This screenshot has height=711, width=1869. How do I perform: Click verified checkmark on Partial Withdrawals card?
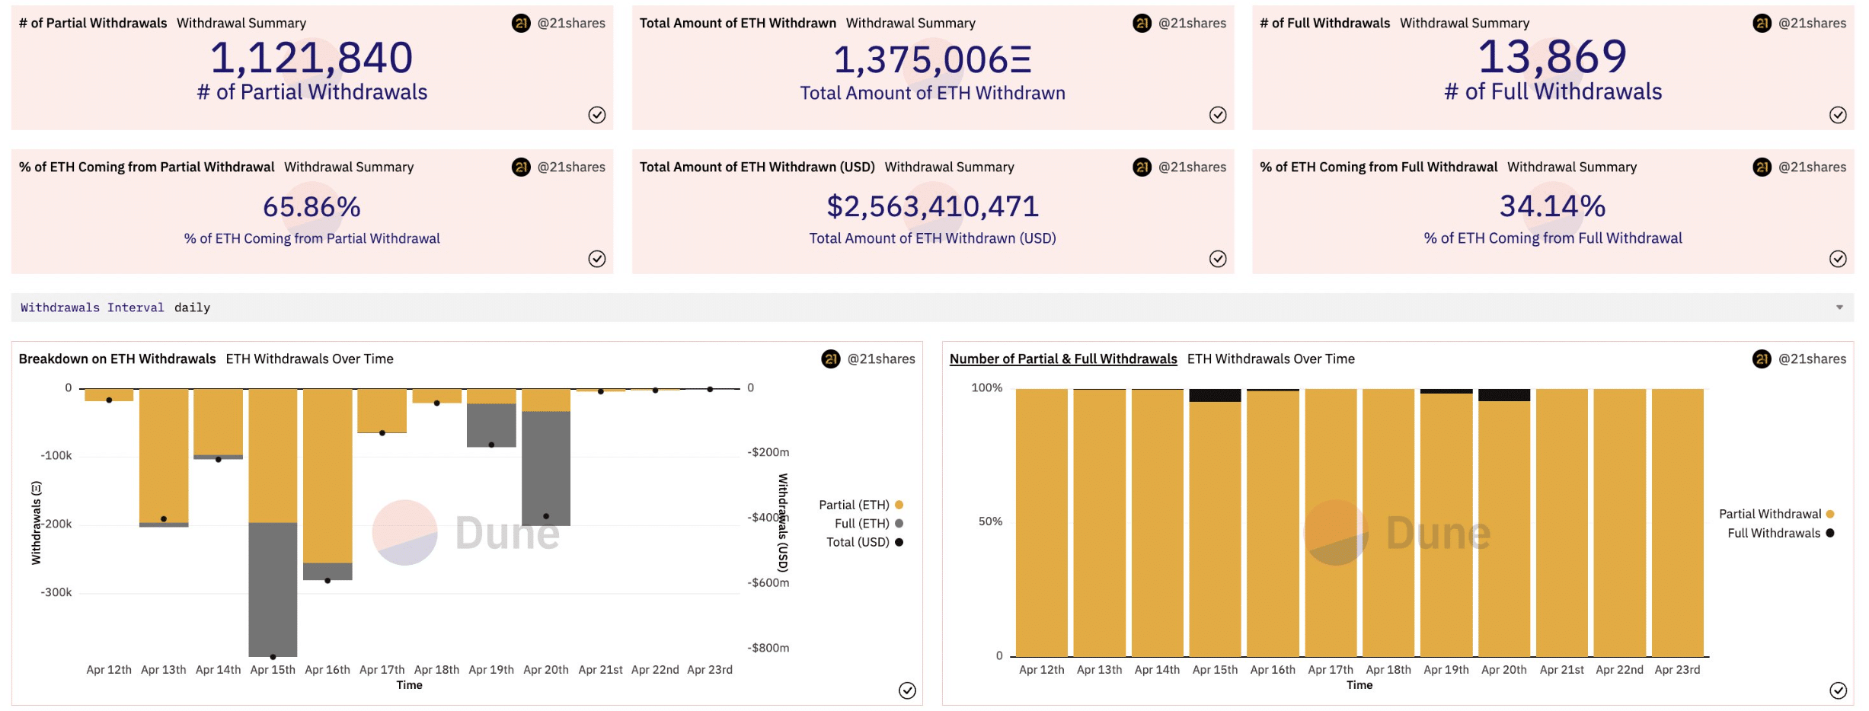[597, 115]
